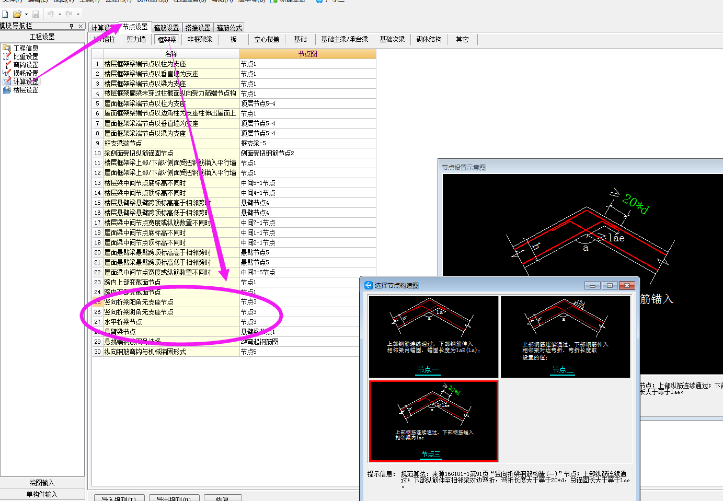Click the 20*d value in 节点设置示意图
This screenshot has height=501, width=723.
[635, 204]
